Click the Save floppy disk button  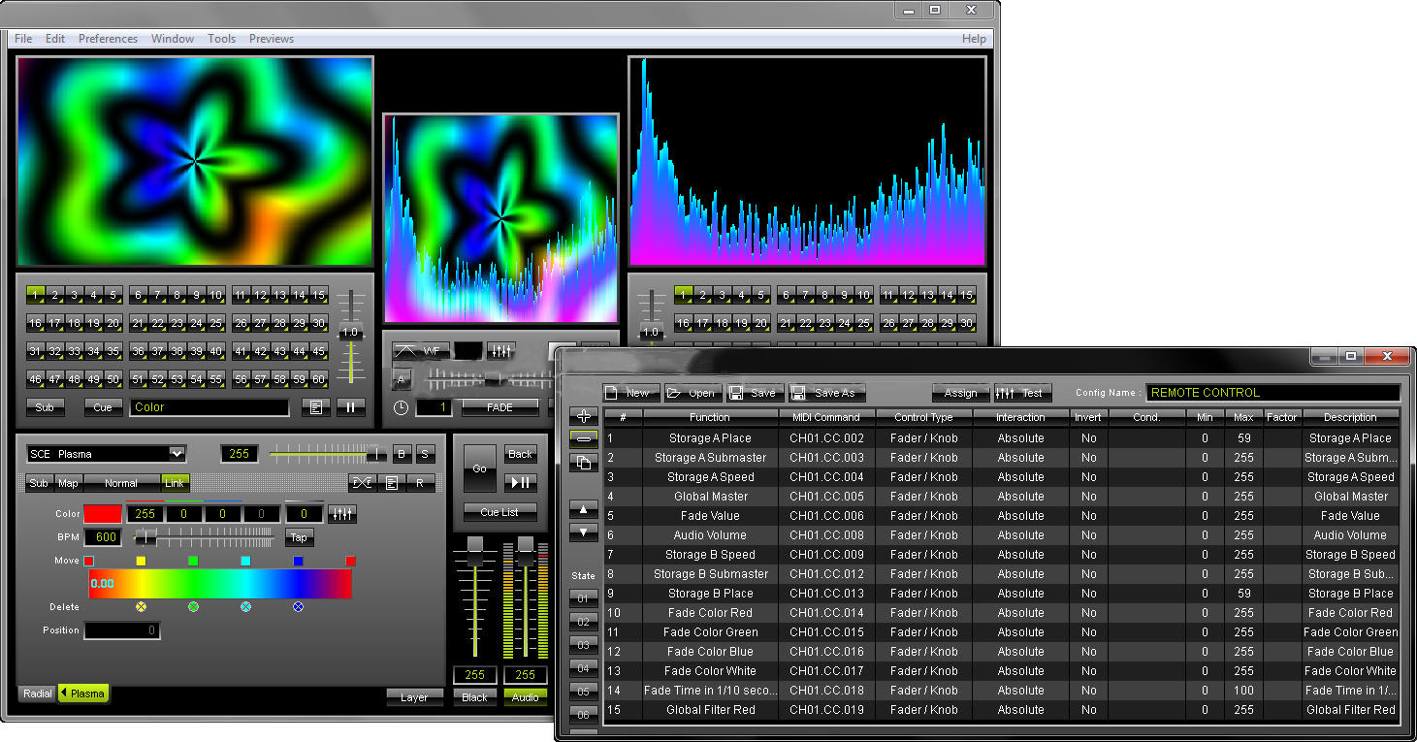[x=753, y=393]
